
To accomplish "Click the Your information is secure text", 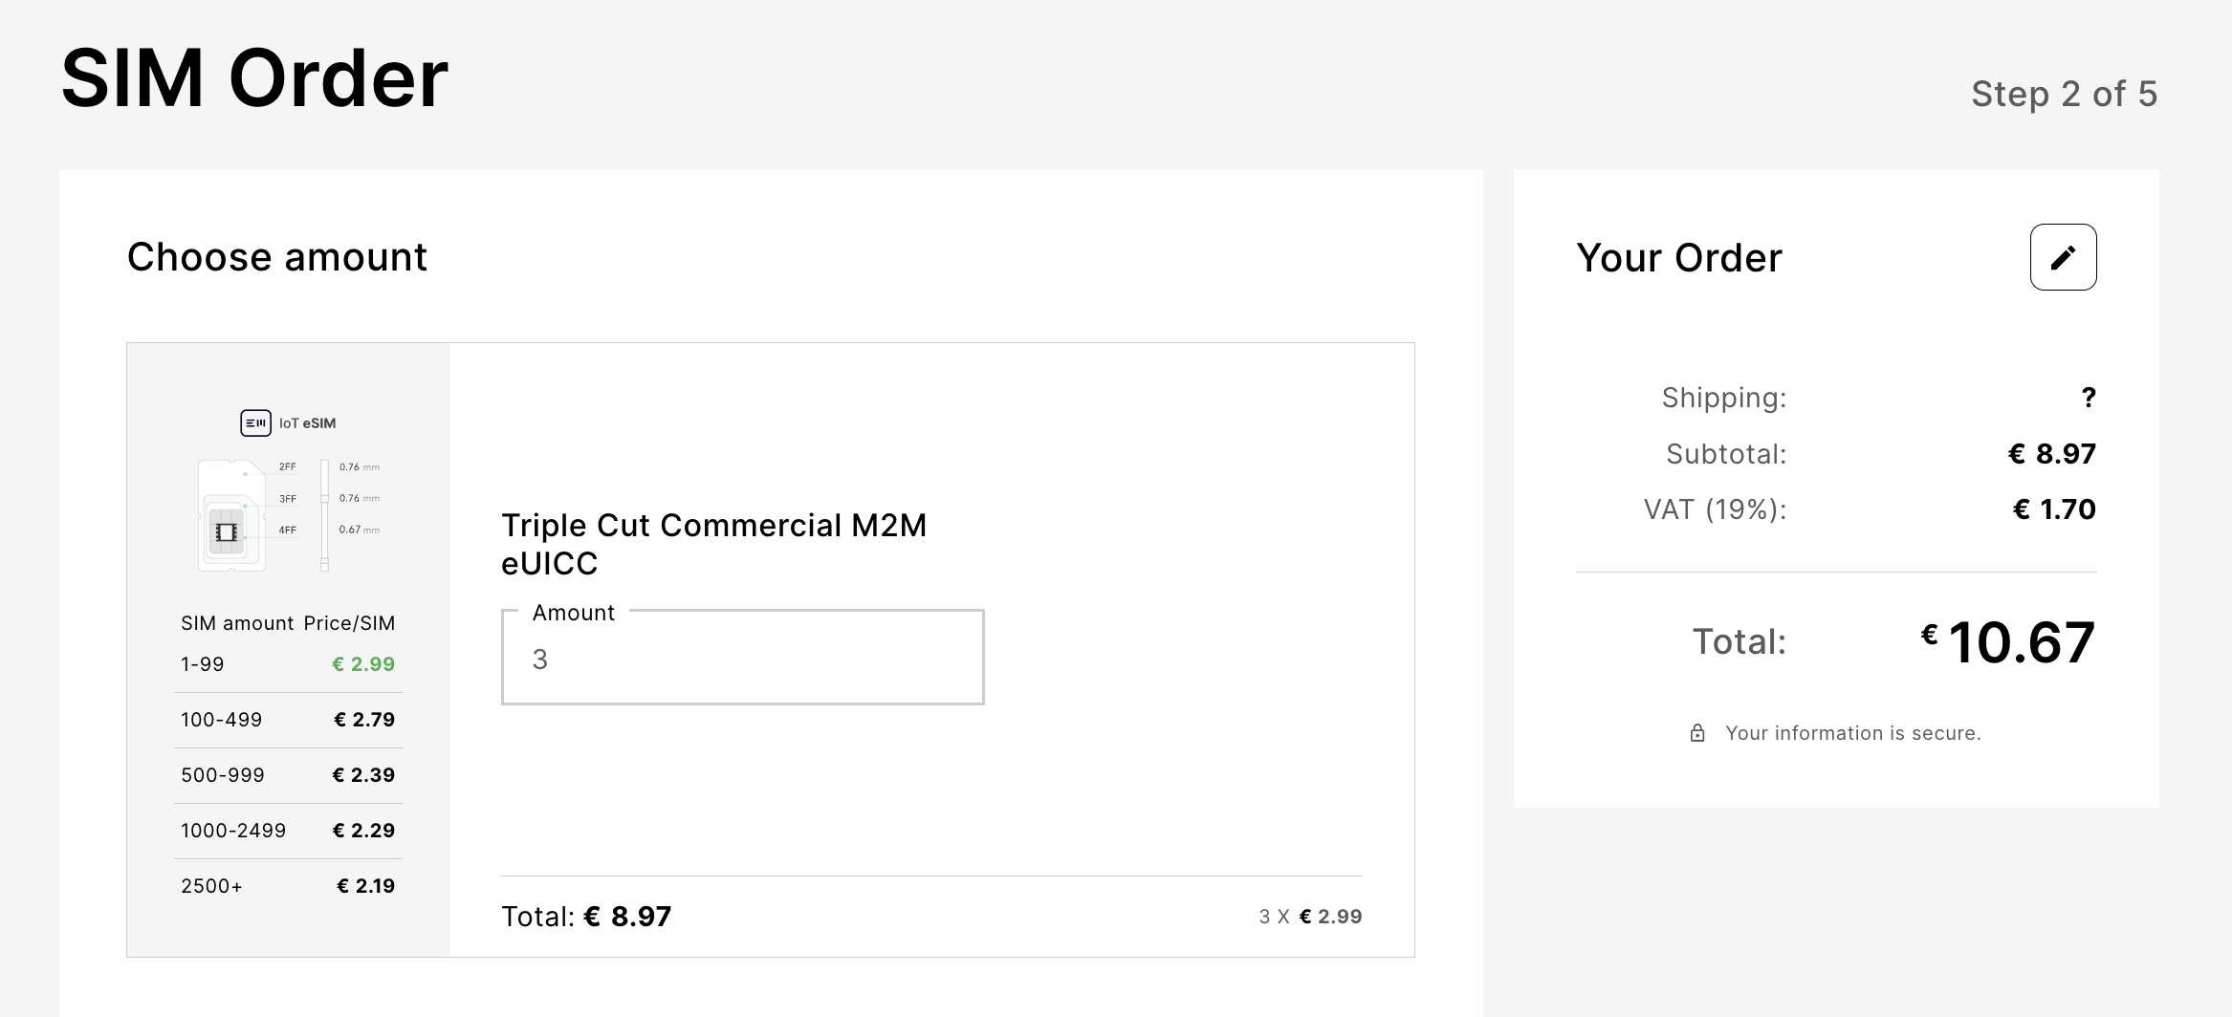I will 1852,733.
